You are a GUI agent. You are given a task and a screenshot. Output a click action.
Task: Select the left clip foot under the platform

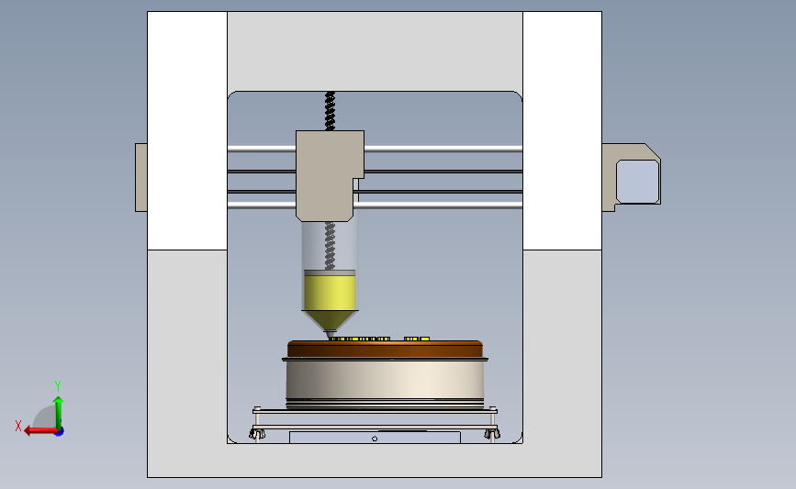click(257, 434)
